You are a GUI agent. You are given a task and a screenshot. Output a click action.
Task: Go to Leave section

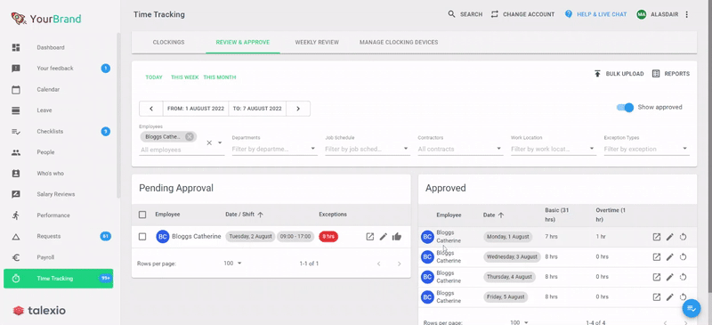44,110
